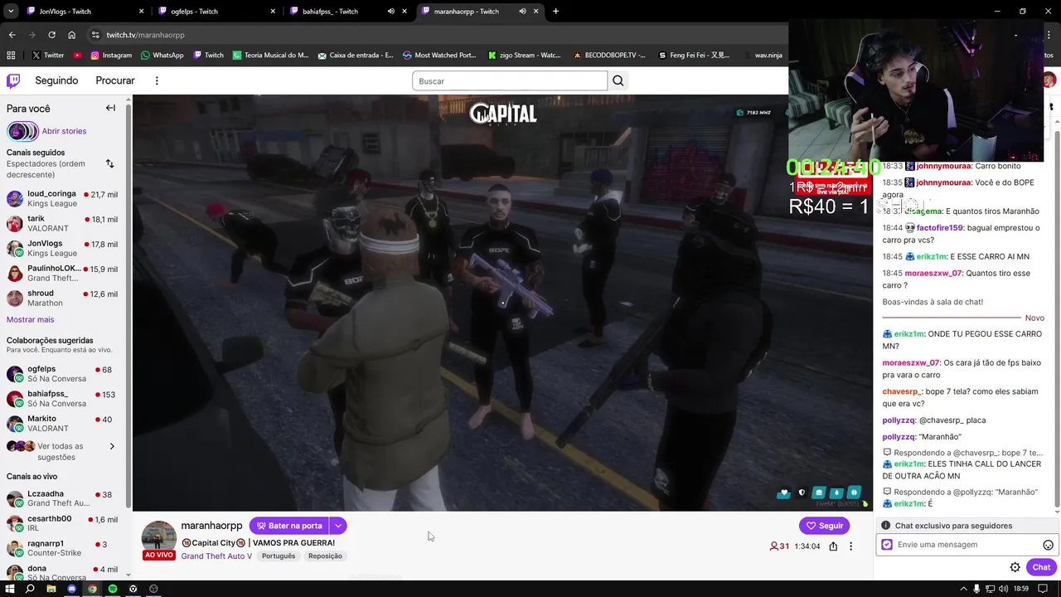This screenshot has width=1061, height=597.
Task: Open the tab search dropdown arrow
Action: tap(11, 12)
